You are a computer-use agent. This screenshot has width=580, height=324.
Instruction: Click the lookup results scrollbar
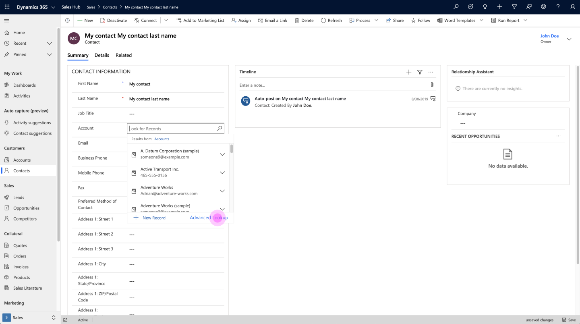232,149
